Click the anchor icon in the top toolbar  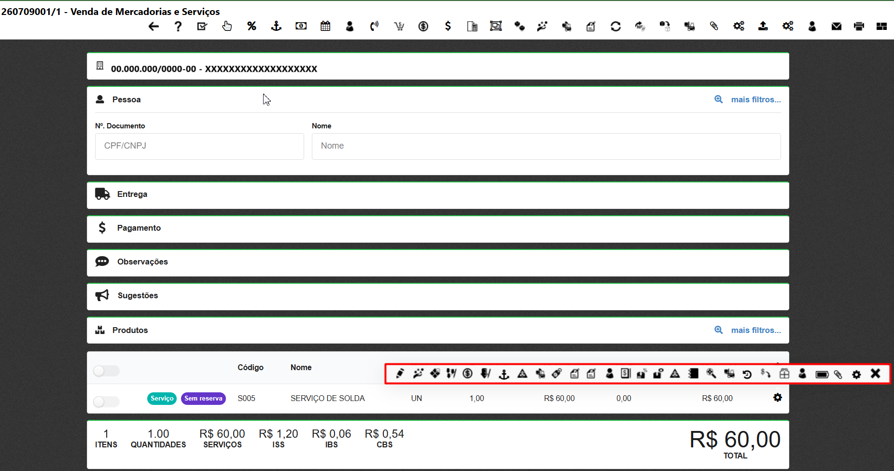point(276,26)
